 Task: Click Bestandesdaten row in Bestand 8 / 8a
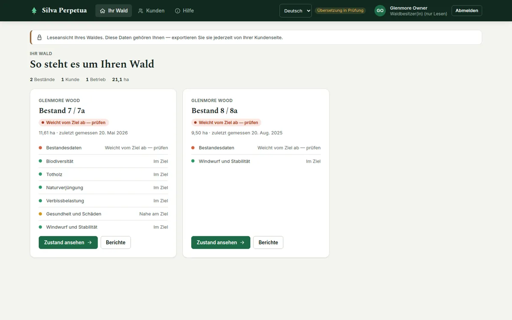[256, 148]
